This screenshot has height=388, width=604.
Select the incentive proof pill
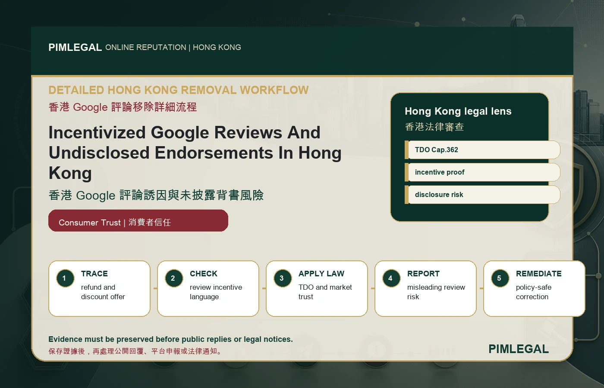point(482,172)
